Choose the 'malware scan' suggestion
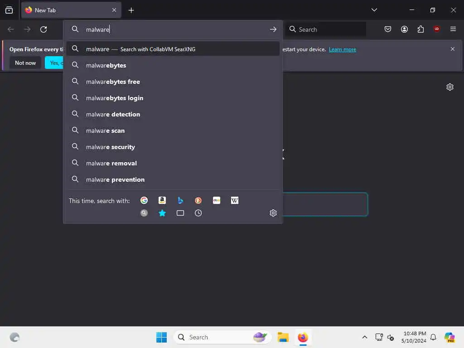Image resolution: width=464 pixels, height=348 pixels. pos(173,130)
